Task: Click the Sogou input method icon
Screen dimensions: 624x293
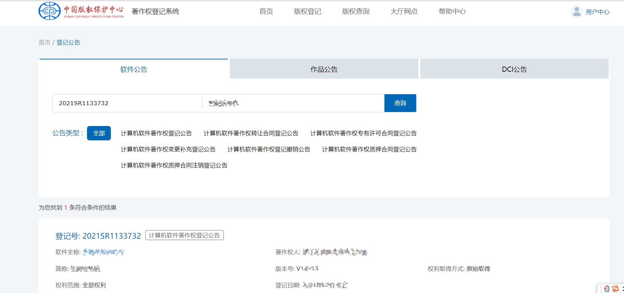Action: click(615, 289)
